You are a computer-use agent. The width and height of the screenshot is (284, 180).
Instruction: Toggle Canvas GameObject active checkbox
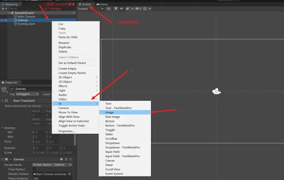[12, 89]
